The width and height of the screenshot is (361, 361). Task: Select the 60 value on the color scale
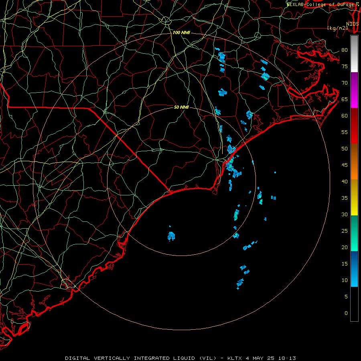tap(345, 116)
